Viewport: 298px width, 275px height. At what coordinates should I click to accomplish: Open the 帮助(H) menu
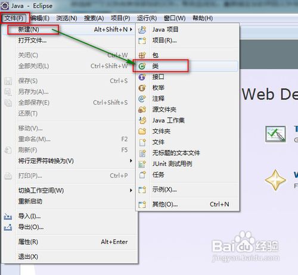pos(203,18)
